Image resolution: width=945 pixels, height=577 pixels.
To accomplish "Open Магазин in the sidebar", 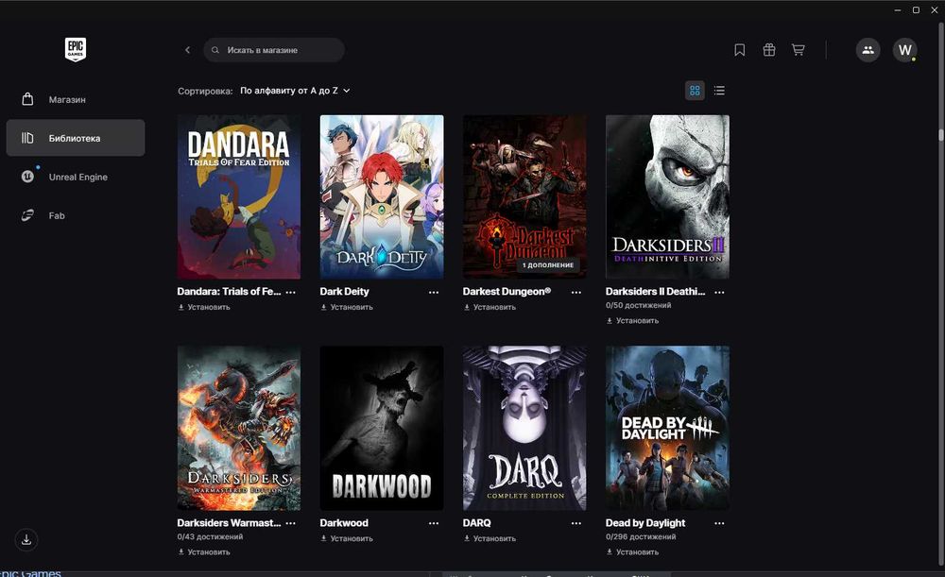I will [76, 99].
